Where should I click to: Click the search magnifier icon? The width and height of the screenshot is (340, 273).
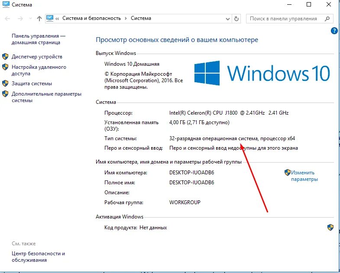(327, 19)
